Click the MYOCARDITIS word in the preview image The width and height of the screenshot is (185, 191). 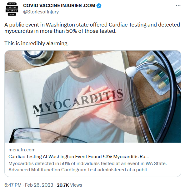(78, 101)
